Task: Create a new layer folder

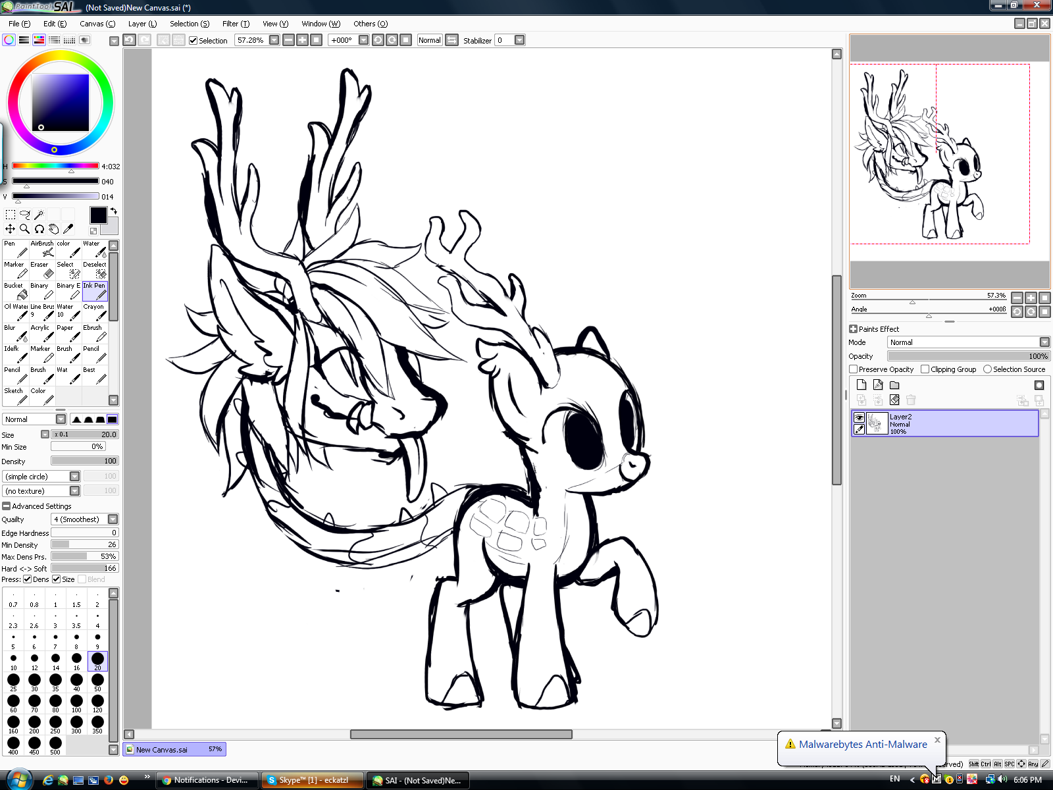Action: [894, 385]
